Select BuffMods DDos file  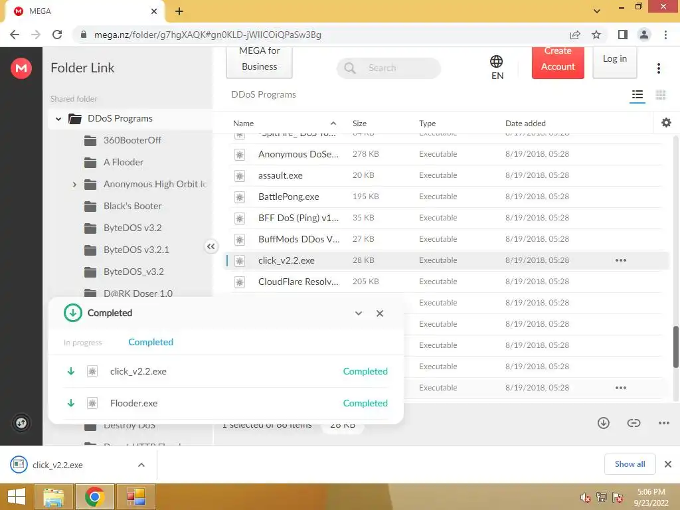point(446,239)
